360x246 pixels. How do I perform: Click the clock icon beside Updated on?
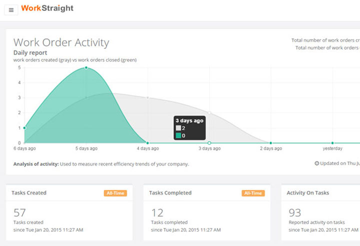click(316, 163)
